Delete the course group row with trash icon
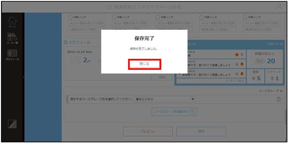288x144 pixels. click(x=279, y=99)
